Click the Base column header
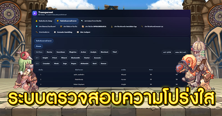 [151, 70]
